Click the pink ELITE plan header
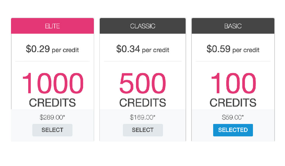Viewport: 285px width, 166px height. pos(52,26)
